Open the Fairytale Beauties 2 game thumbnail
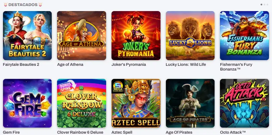Image resolution: width=272 pixels, height=135 pixels. coord(27,36)
